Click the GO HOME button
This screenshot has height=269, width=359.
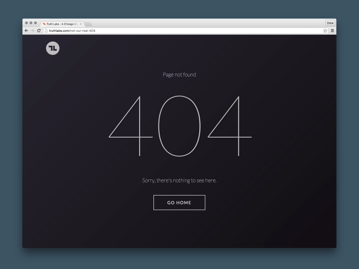pos(179,202)
